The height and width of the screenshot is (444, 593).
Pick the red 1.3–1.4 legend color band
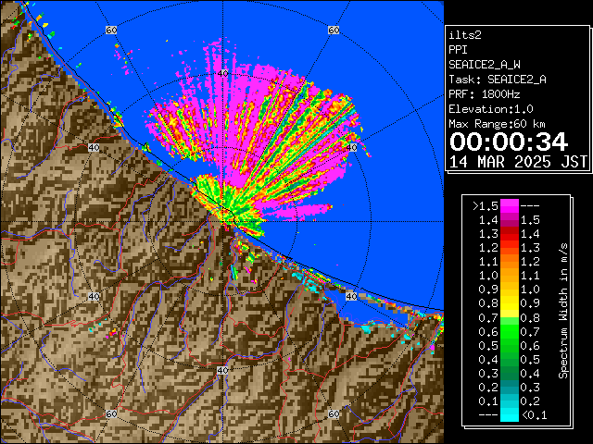pos(509,234)
